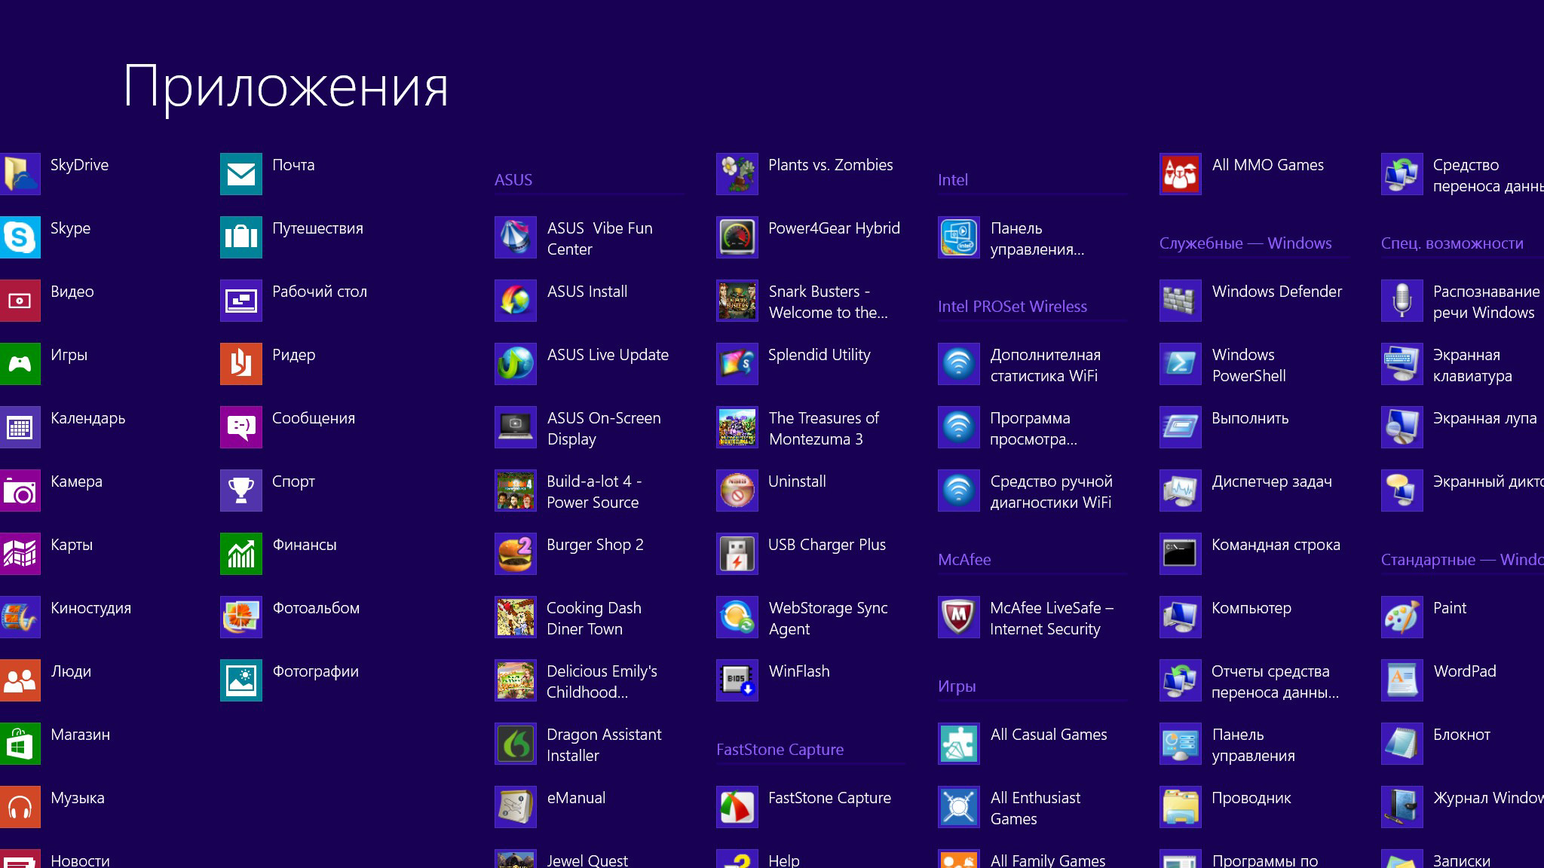Viewport: 1544px width, 868px height.
Task: Open the Камера app tile
Action: click(x=20, y=491)
